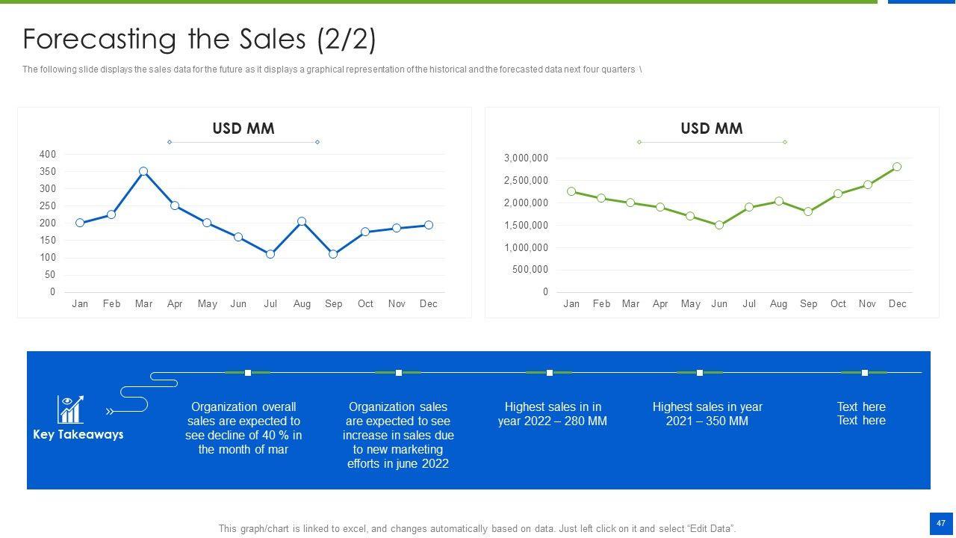
Task: Select the "Highest sales in year 2021" takeaway
Action: (707, 414)
